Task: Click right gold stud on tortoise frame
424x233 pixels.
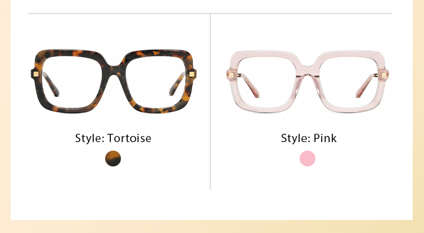Action: (x=192, y=74)
